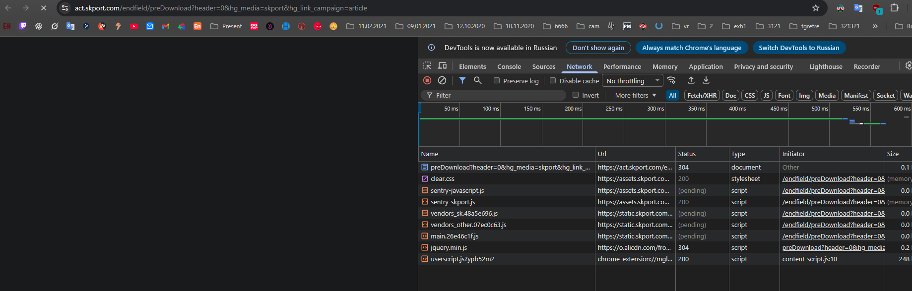This screenshot has width=912, height=291.
Task: Stop recording network log
Action: pos(427,80)
